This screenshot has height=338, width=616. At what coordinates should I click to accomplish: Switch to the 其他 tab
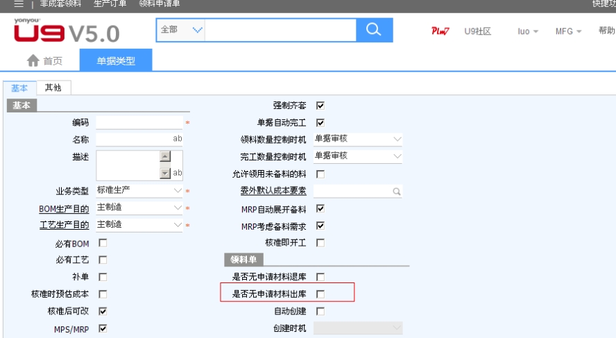(53, 87)
